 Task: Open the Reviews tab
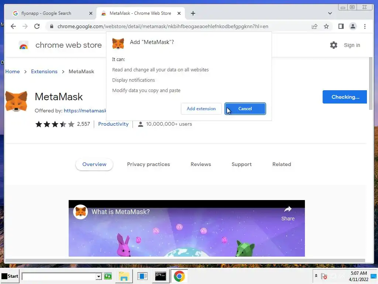pyautogui.click(x=201, y=165)
